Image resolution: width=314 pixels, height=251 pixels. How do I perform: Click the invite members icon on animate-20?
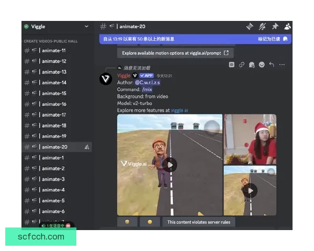[x=86, y=147]
